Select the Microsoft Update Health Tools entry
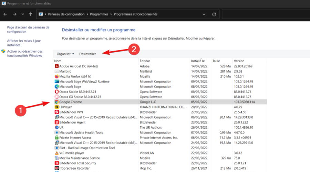 (x=81, y=132)
